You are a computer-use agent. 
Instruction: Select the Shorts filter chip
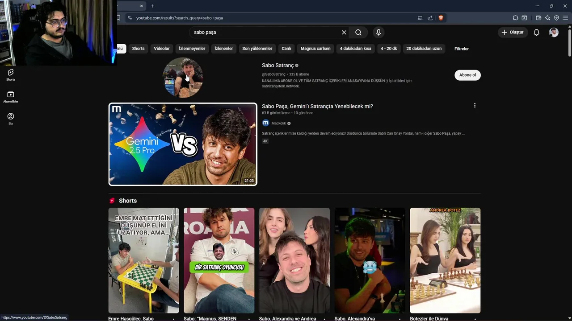[x=138, y=49]
